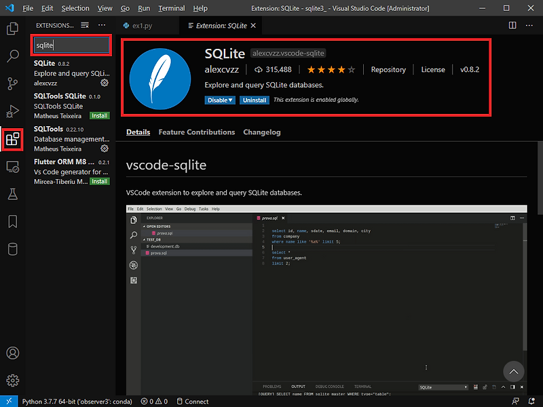Screen dimensions: 543x407
Task: Click publisher name alexcvzz in header
Action: [x=222, y=70]
